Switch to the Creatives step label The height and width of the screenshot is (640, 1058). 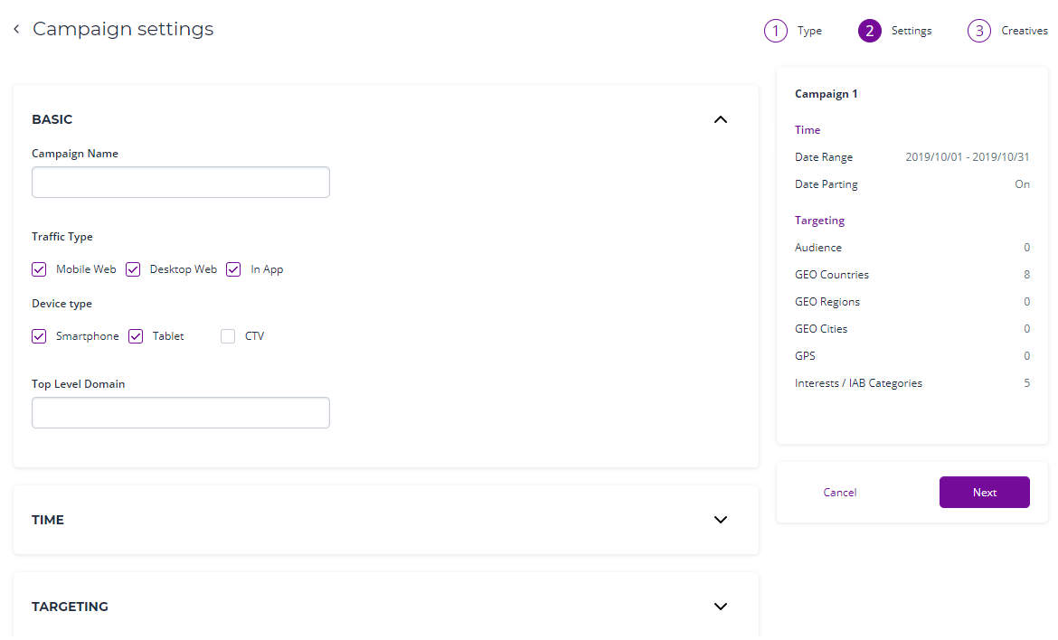(x=1025, y=30)
